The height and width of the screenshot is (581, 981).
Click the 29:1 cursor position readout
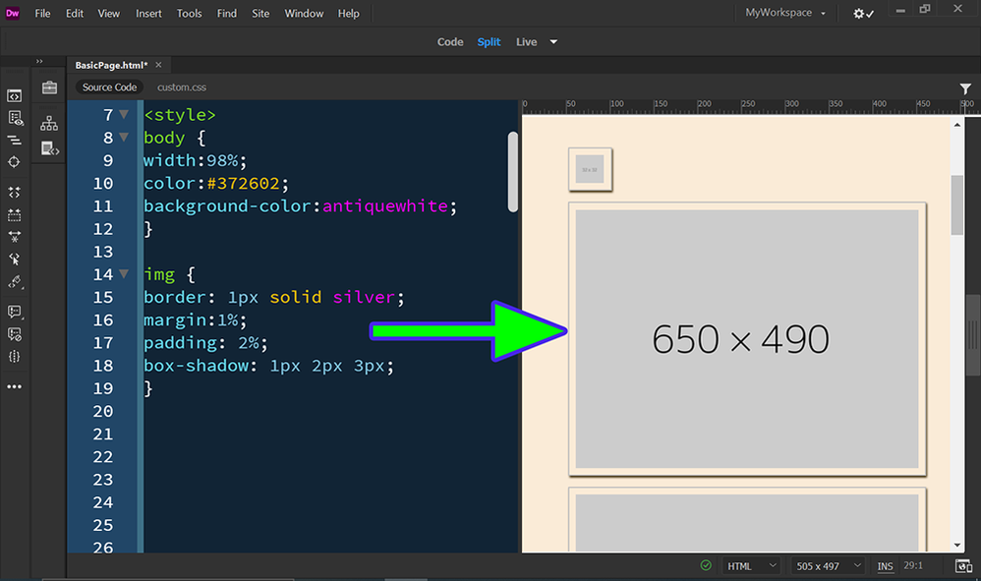(913, 565)
